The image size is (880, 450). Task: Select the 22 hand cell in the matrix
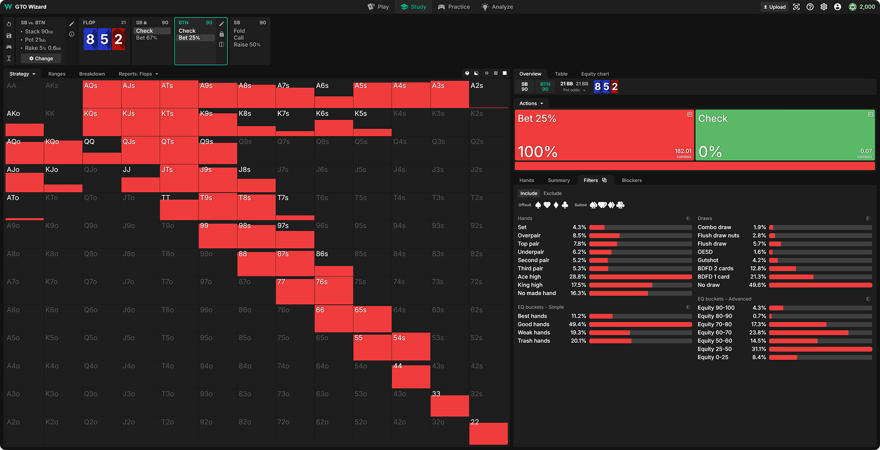[x=488, y=431]
